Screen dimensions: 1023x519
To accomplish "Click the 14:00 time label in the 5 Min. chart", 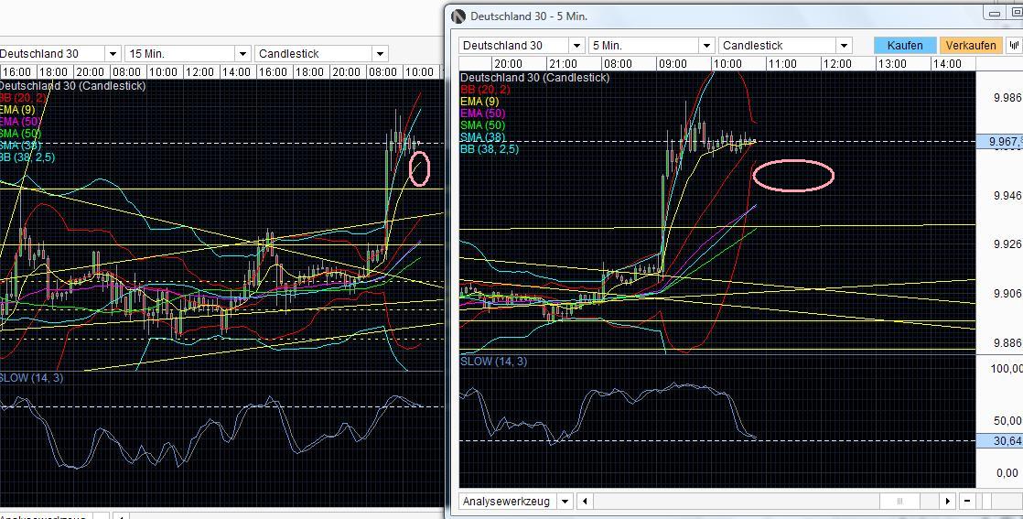I will tap(947, 63).
